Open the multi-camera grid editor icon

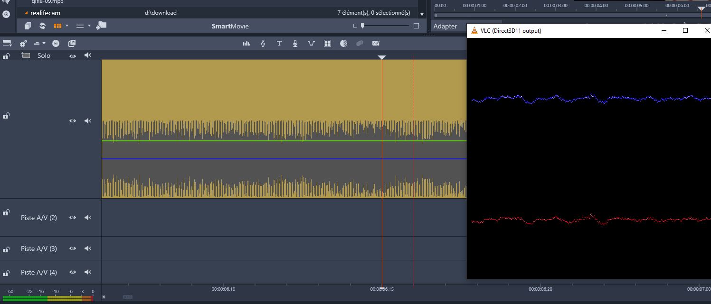tap(327, 43)
